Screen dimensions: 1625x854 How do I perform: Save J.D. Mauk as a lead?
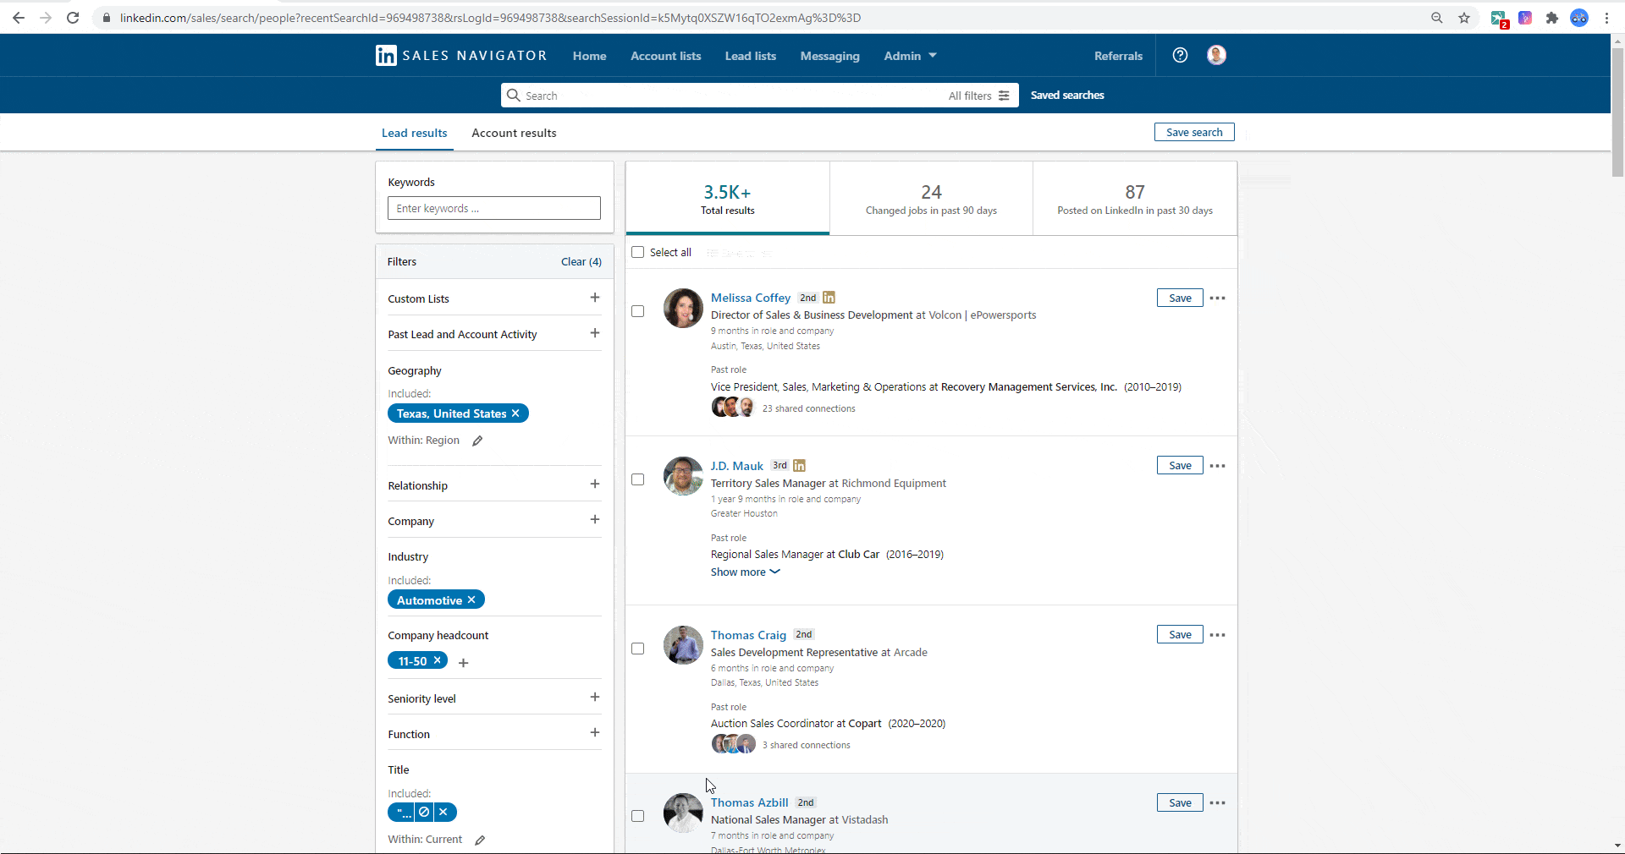pyautogui.click(x=1180, y=465)
